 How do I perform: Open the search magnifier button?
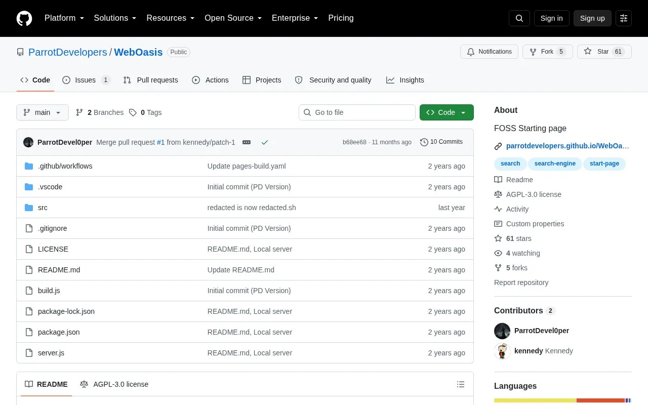519,18
